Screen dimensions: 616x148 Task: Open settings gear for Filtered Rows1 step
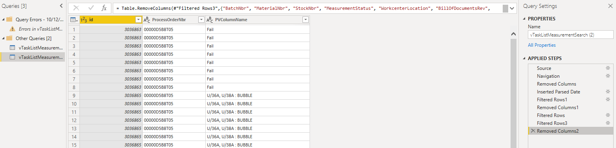[x=608, y=99]
